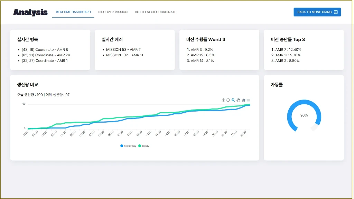This screenshot has height=199, width=354.
Task: Reset chart view using the home icon
Action: pyautogui.click(x=243, y=100)
